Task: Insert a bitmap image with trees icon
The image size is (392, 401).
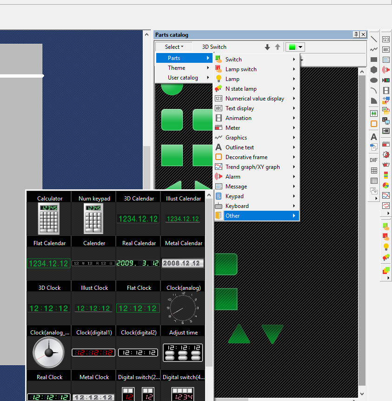Action: click(374, 114)
